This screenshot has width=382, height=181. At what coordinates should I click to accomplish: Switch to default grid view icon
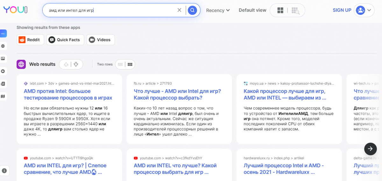click(x=280, y=10)
